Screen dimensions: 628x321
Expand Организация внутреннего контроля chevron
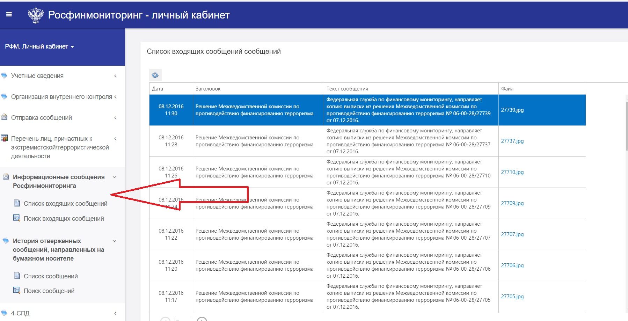pyautogui.click(x=115, y=97)
